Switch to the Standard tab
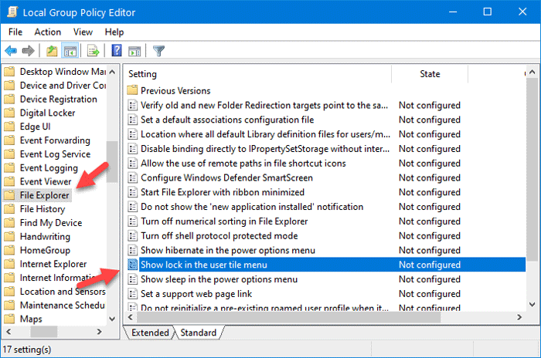541x358 pixels. (x=199, y=333)
